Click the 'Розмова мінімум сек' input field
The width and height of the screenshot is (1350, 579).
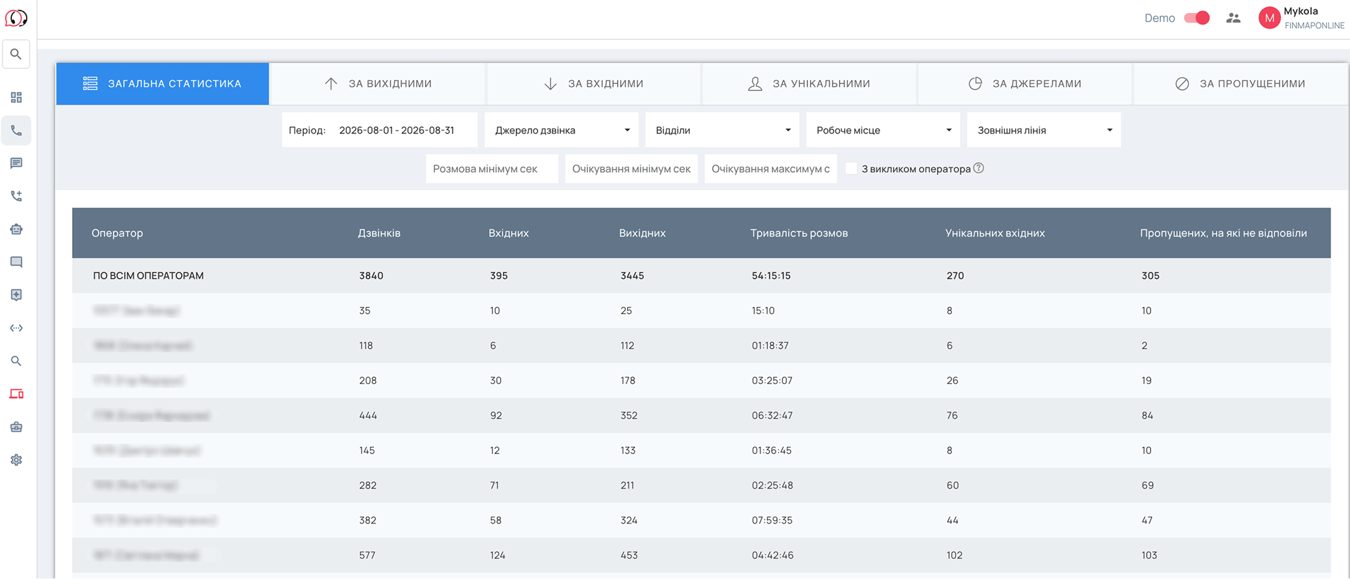[492, 168]
